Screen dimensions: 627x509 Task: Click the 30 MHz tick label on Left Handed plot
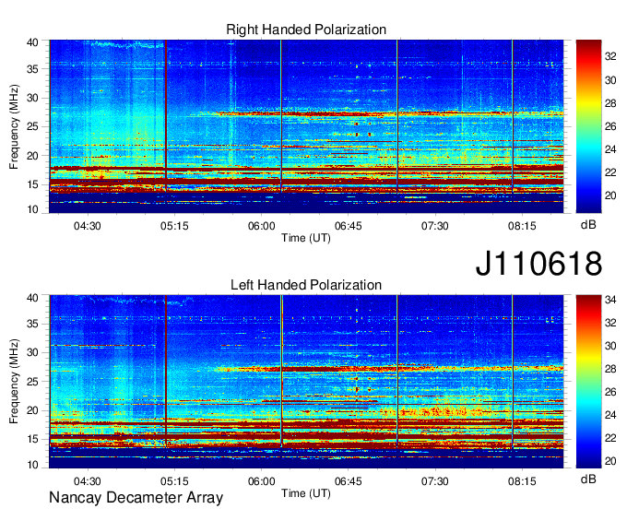click(33, 352)
